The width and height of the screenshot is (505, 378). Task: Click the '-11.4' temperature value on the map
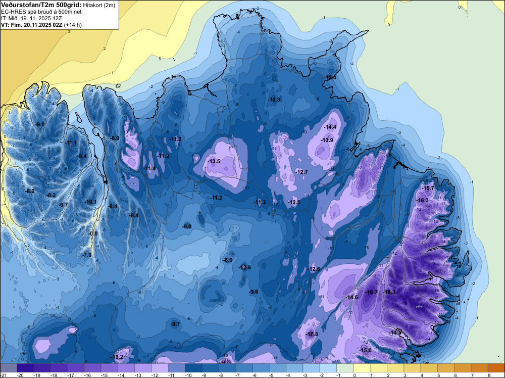(150, 168)
